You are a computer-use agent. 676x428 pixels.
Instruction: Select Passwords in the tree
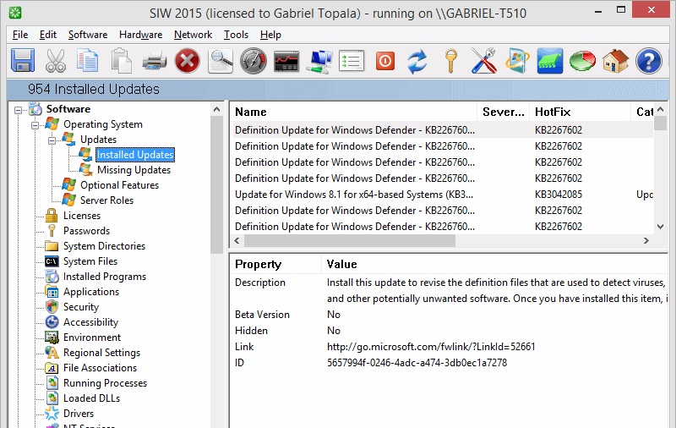[x=86, y=231]
